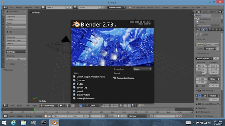Open the viewport shading sphere selector
225x126 pixels.
(x=62, y=106)
